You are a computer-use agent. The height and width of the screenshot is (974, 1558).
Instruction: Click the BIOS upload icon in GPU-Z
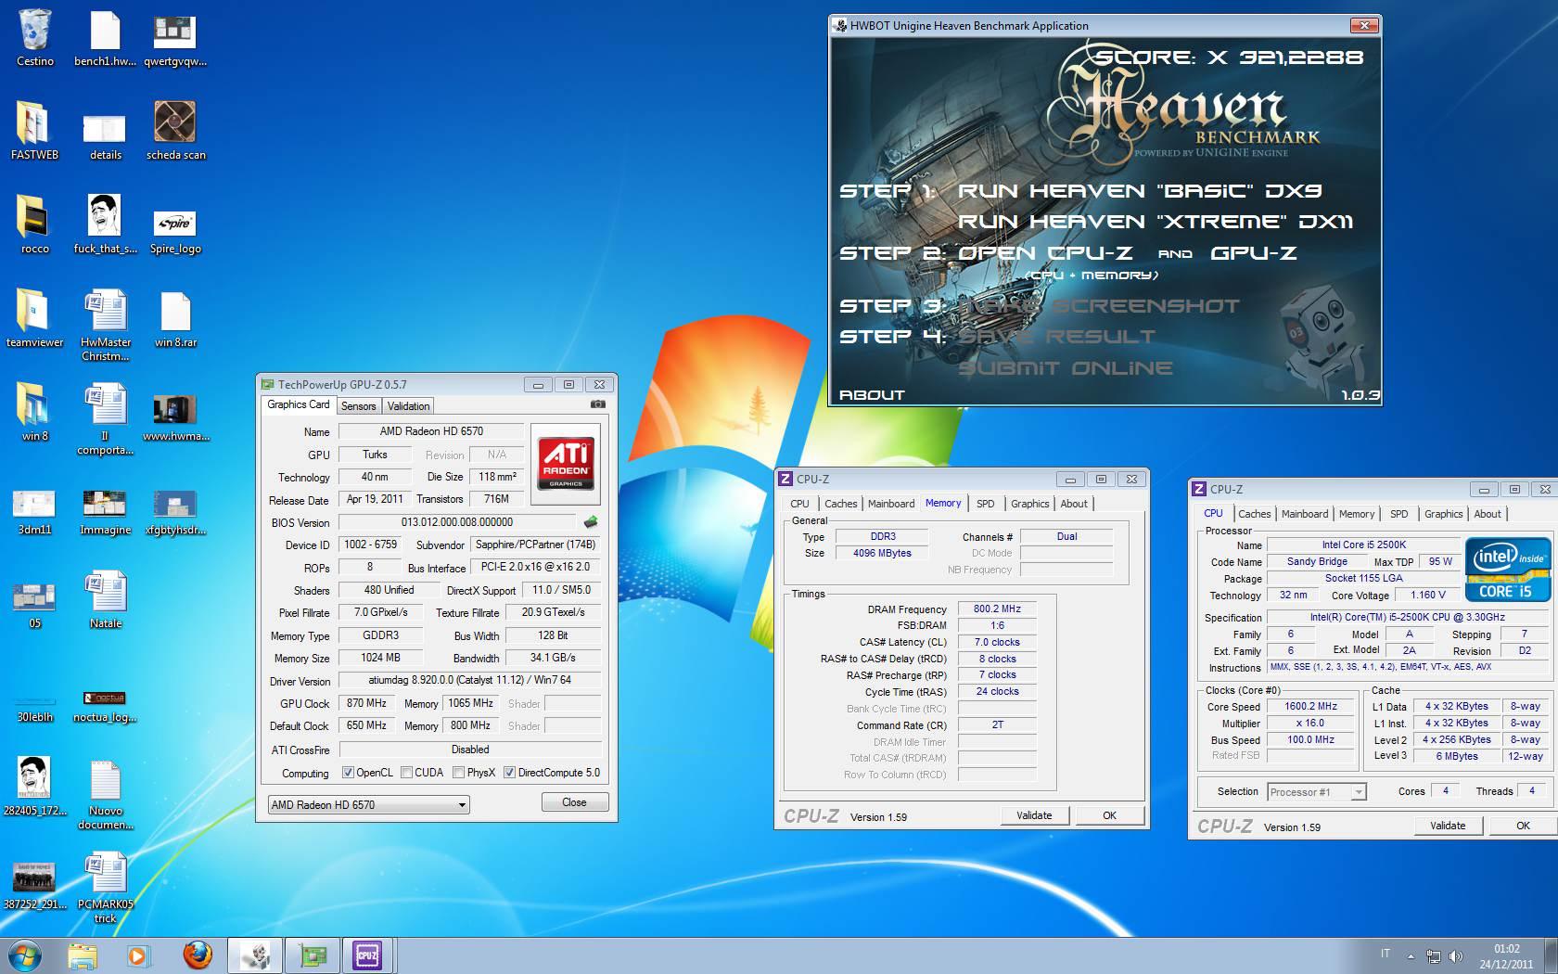590,522
